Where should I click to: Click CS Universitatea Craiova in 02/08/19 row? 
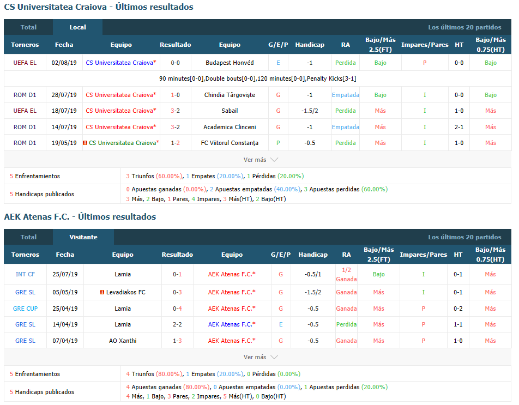click(x=121, y=63)
